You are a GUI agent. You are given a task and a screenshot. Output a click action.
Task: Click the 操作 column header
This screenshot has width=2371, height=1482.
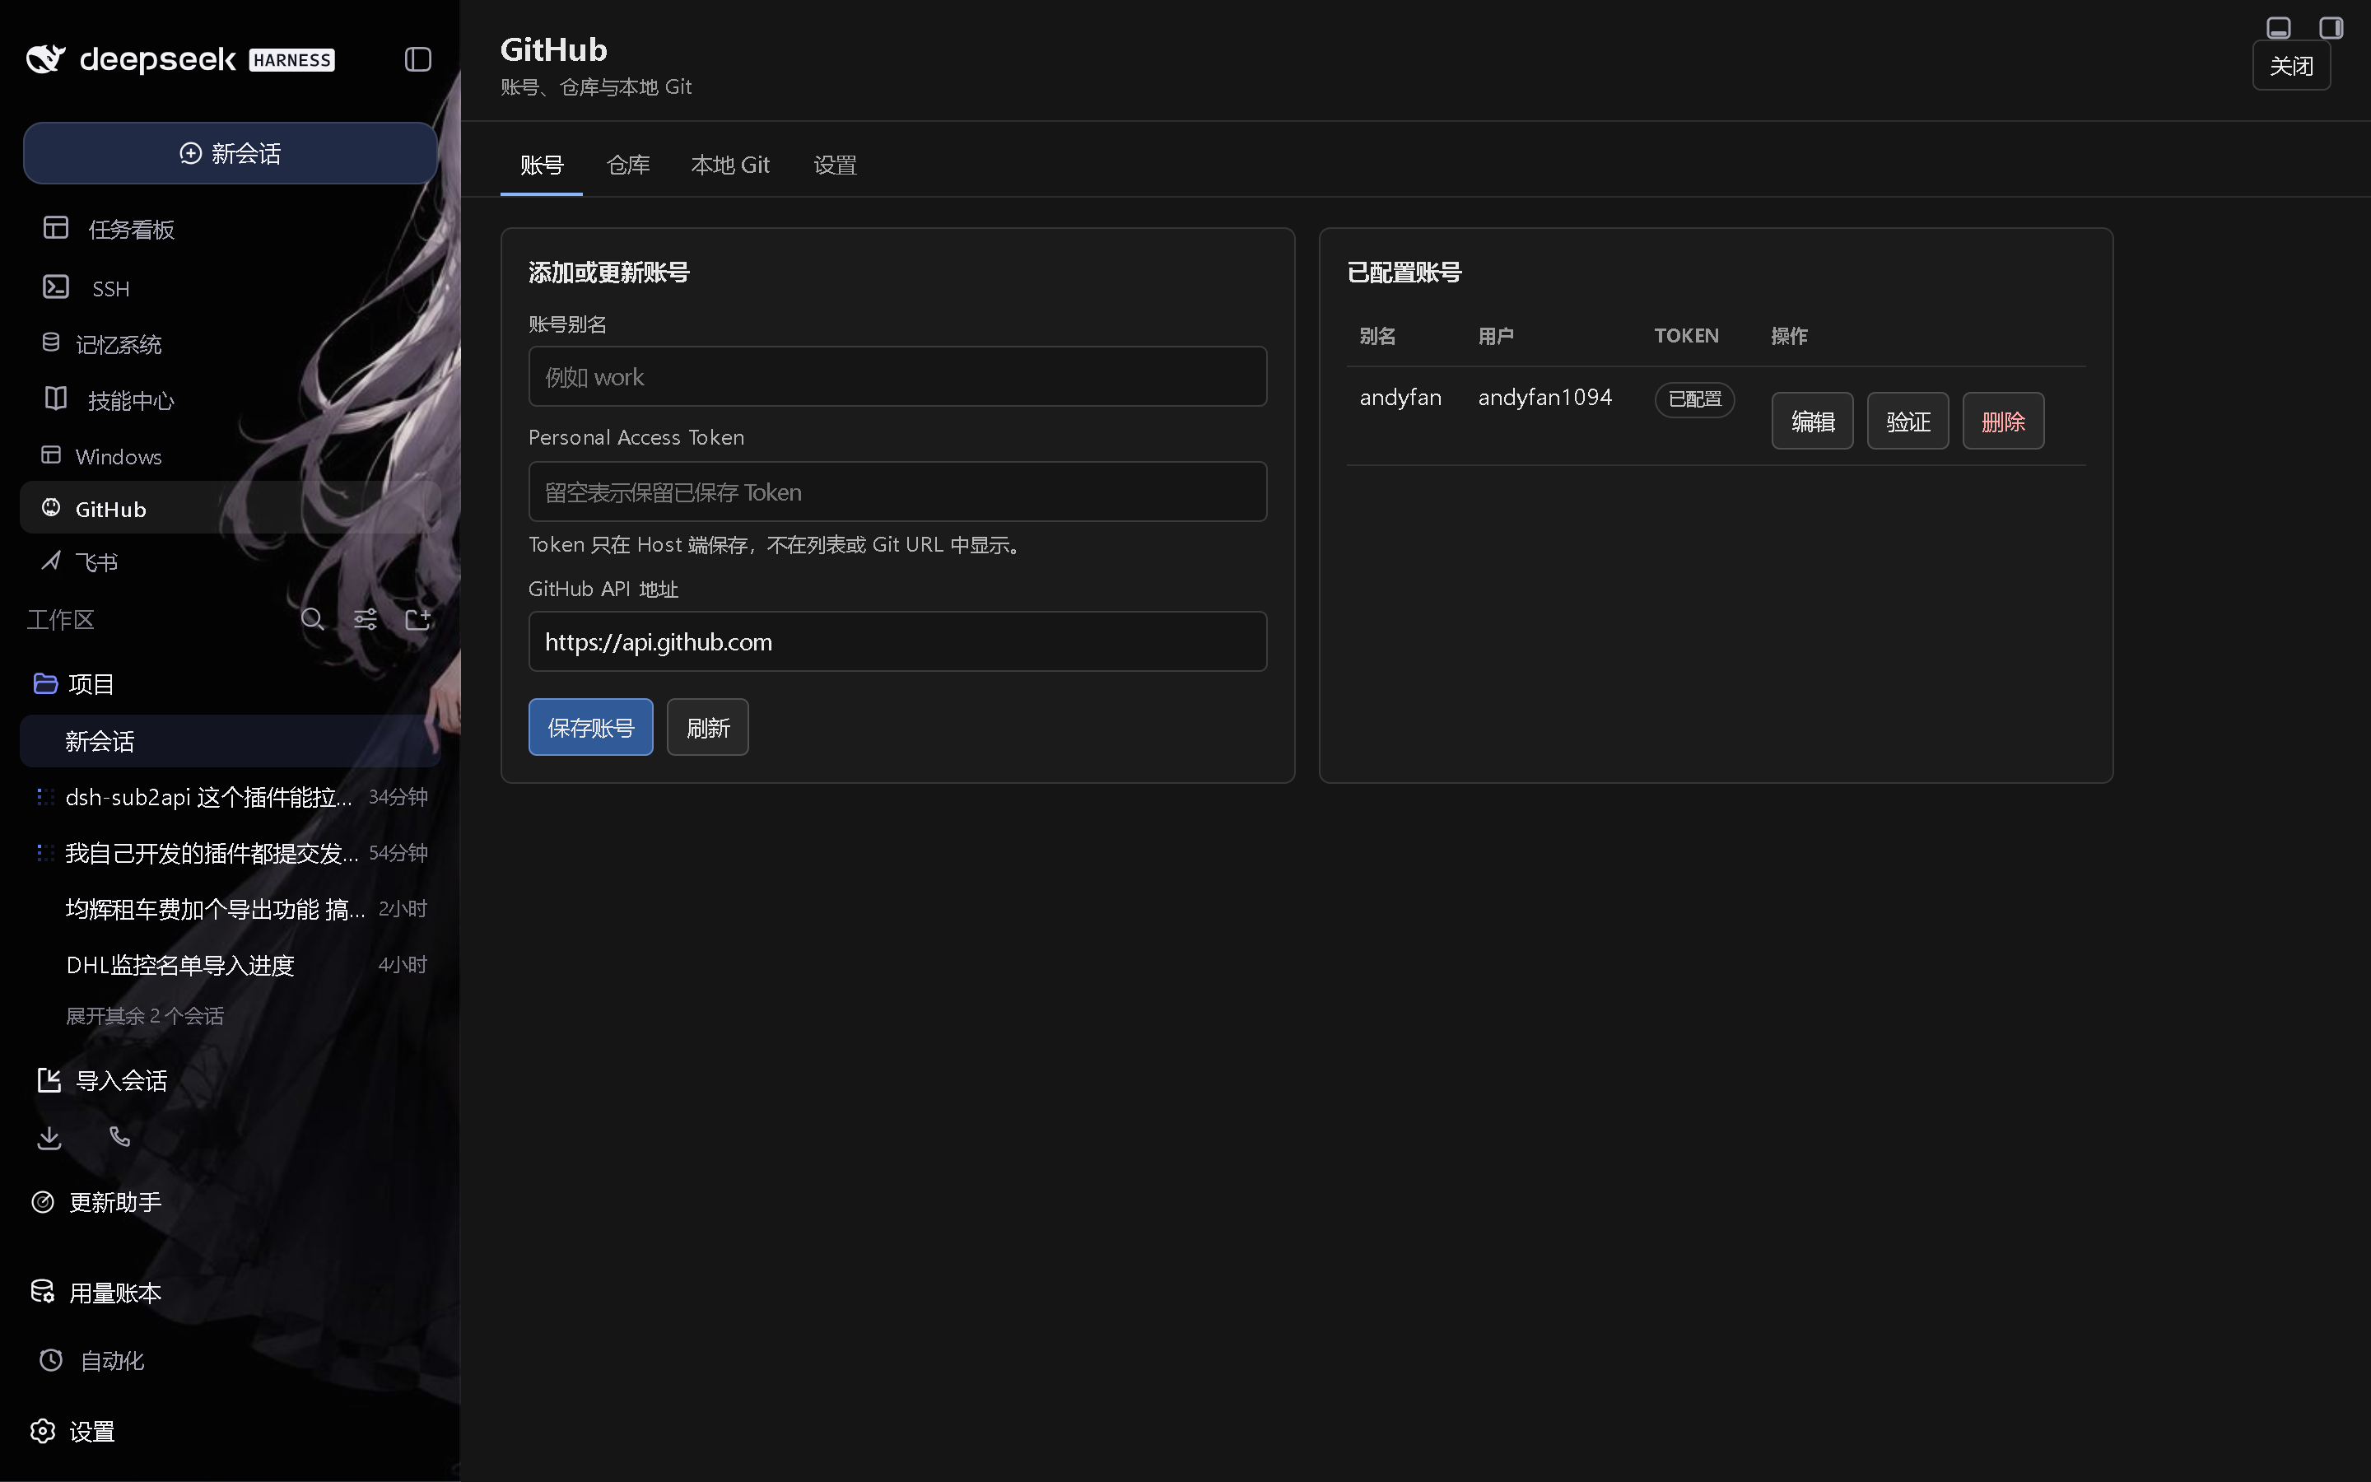click(1789, 335)
